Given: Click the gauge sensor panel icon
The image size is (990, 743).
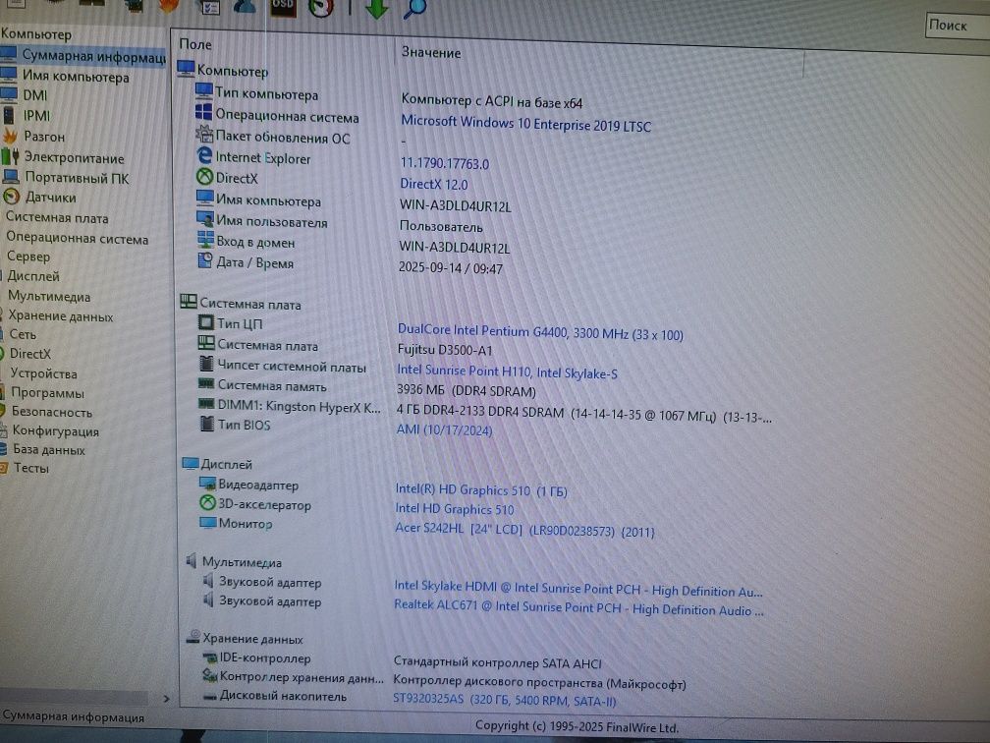Looking at the screenshot, I should coord(321,7).
